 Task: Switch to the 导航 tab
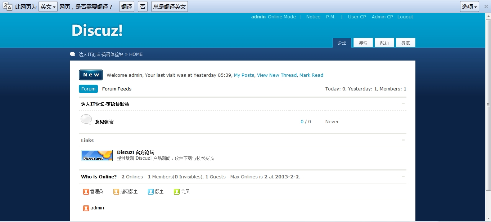coord(406,43)
